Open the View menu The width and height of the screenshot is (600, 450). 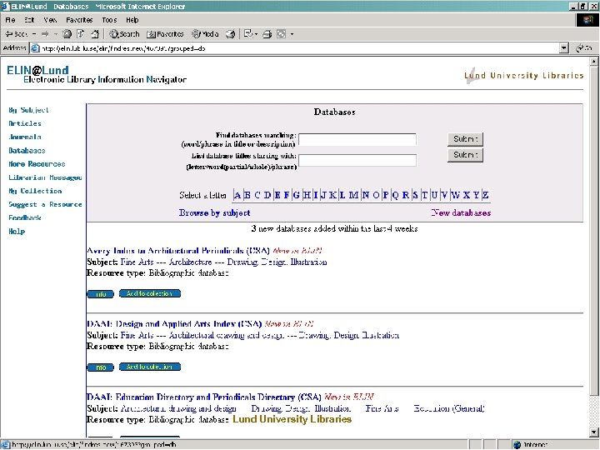(x=50, y=20)
